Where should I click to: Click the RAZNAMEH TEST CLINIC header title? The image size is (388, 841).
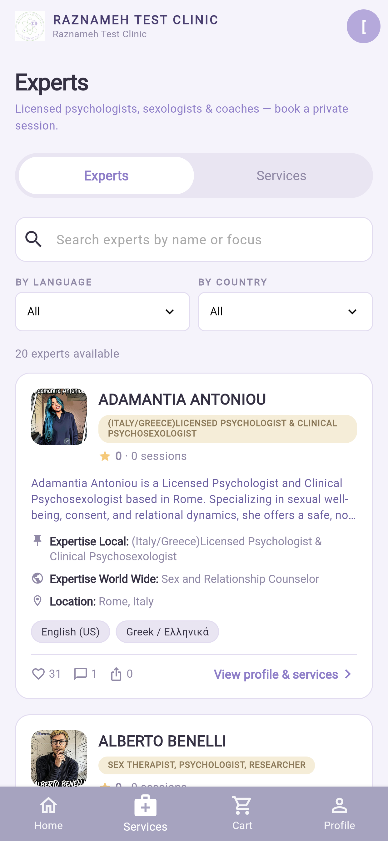click(136, 20)
